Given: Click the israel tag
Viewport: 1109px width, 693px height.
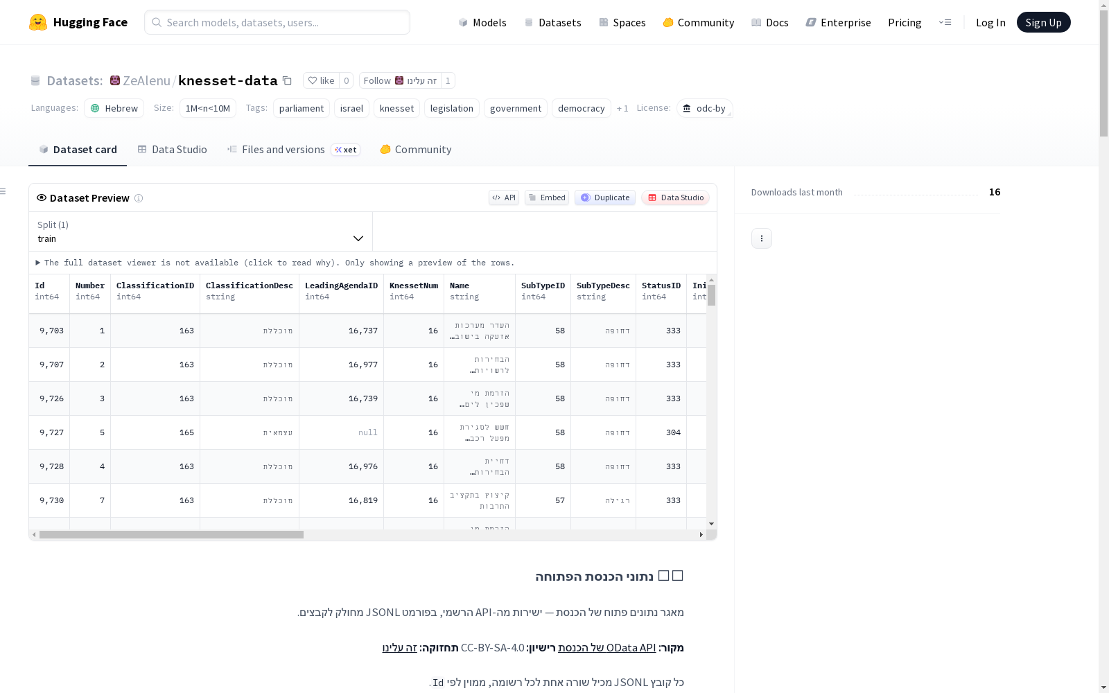Looking at the screenshot, I should coord(351,108).
